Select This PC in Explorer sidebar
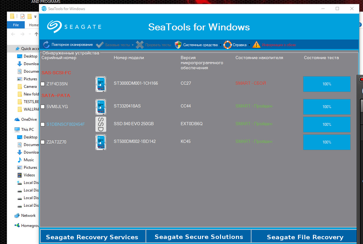 coord(24,130)
